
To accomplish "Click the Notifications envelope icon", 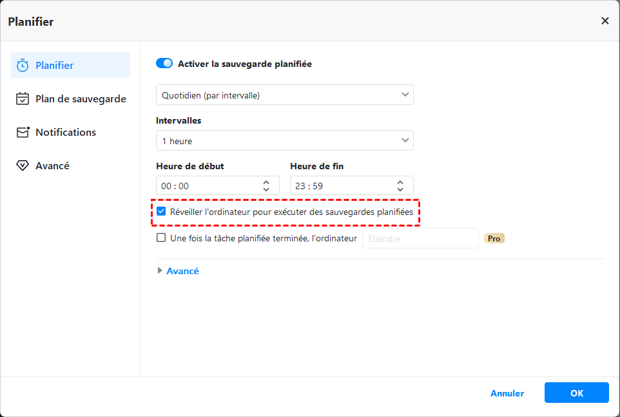I will pos(23,133).
